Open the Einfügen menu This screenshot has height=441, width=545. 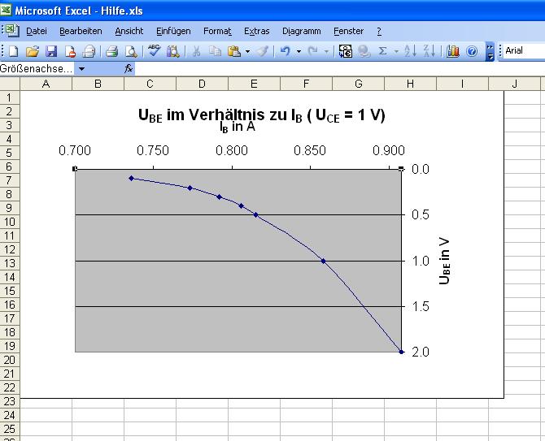pyautogui.click(x=173, y=31)
